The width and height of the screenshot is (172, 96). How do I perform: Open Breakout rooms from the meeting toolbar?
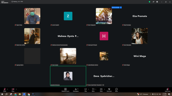coord(65,90)
